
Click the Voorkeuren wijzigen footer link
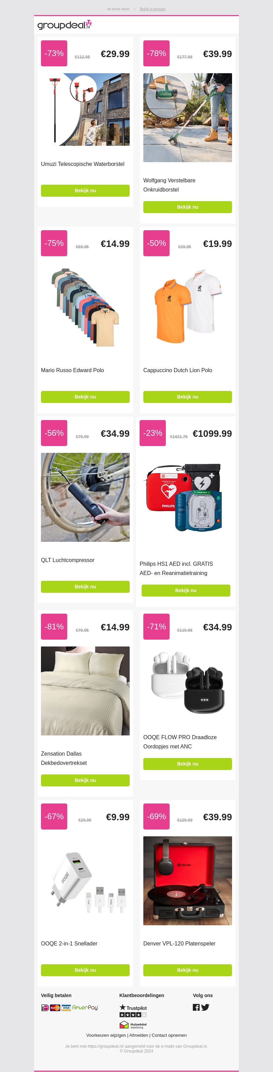pos(106,1035)
